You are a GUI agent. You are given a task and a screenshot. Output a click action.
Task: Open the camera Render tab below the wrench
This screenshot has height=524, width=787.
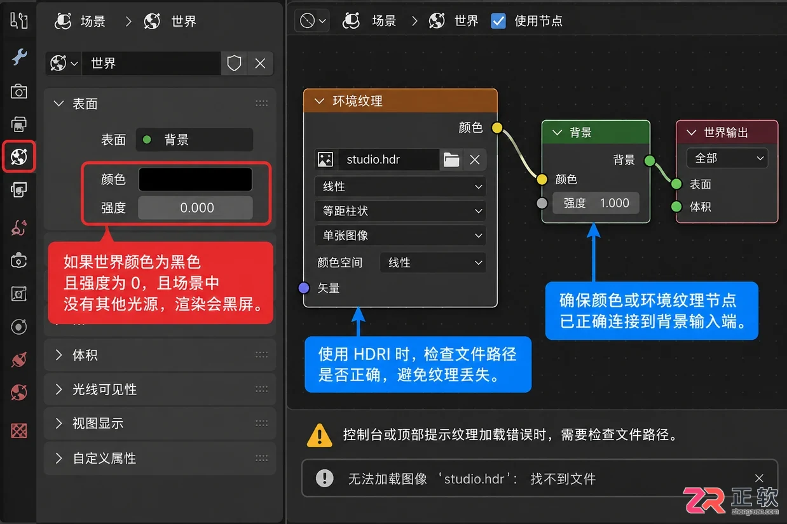click(19, 91)
